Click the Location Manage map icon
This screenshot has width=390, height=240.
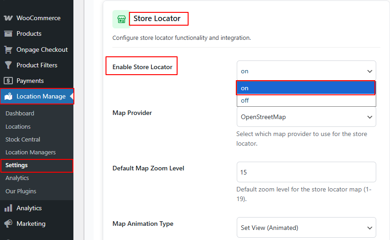tap(8, 97)
